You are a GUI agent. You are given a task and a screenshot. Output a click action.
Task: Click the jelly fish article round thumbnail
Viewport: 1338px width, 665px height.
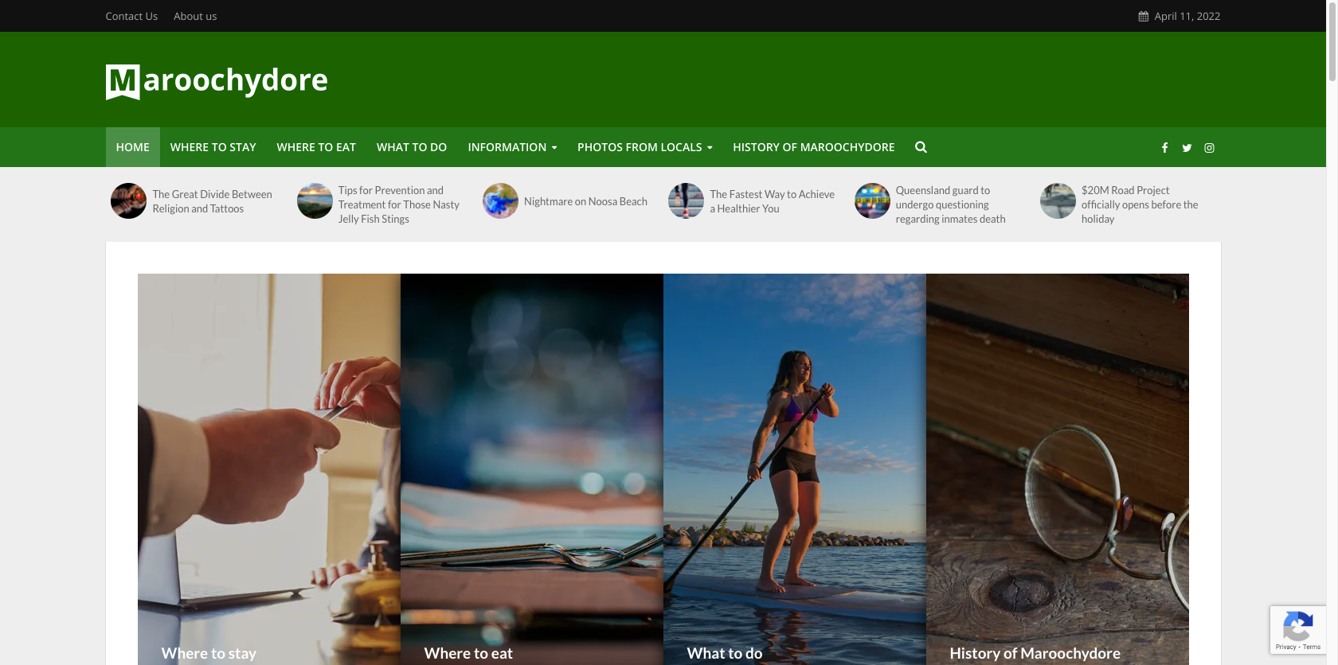(x=315, y=201)
